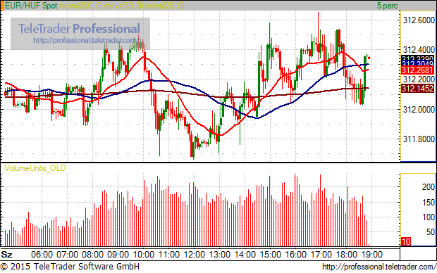Click the 19:00 time axis label
This screenshot has height=273, width=437.
tap(371, 255)
